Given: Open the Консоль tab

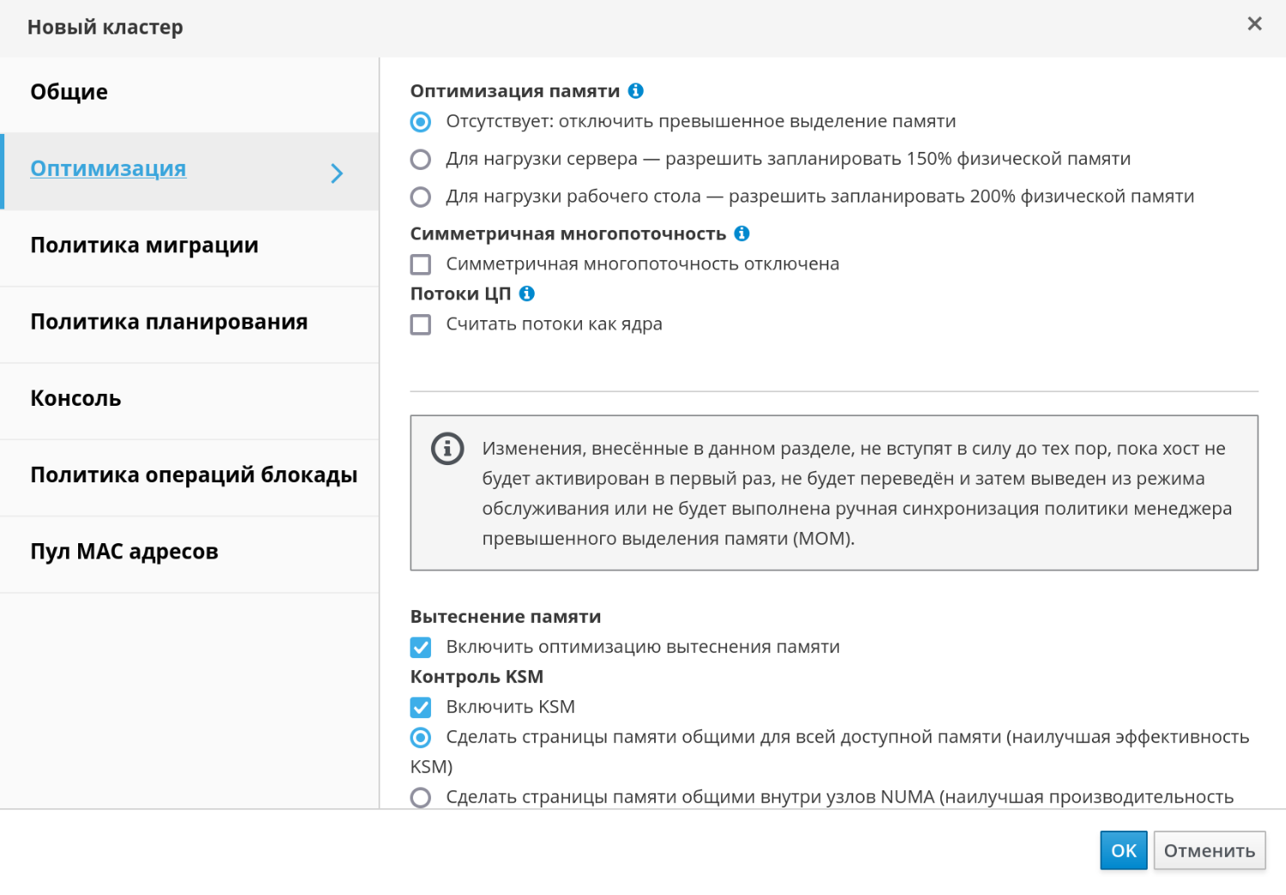Looking at the screenshot, I should (x=76, y=399).
